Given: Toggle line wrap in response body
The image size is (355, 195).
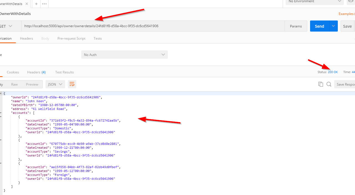Looking at the screenshot, I should (72, 84).
